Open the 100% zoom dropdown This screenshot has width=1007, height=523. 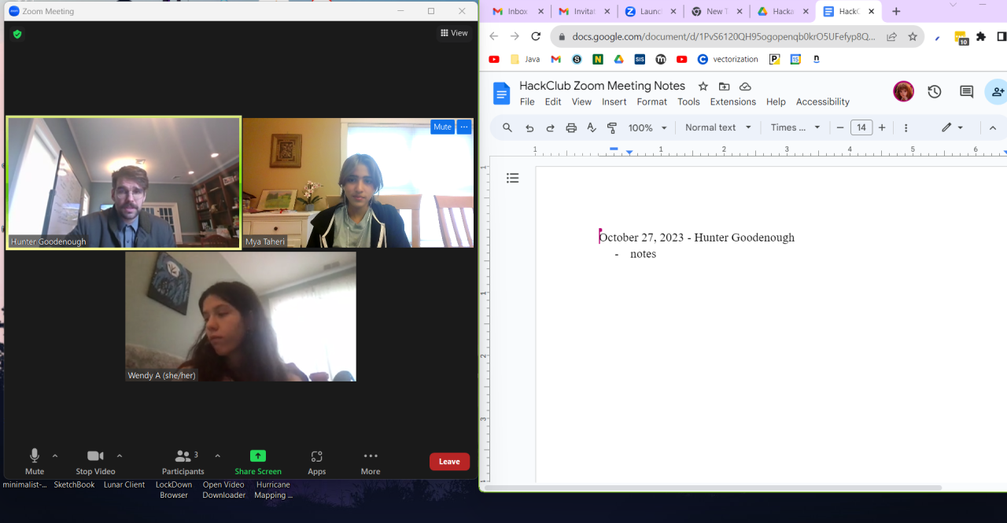click(647, 127)
